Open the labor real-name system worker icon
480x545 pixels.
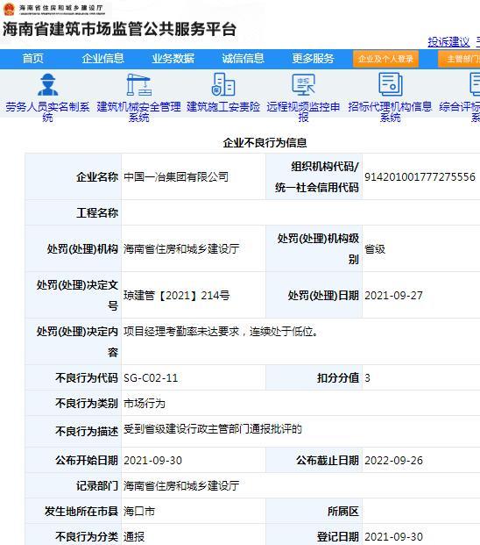pos(48,84)
